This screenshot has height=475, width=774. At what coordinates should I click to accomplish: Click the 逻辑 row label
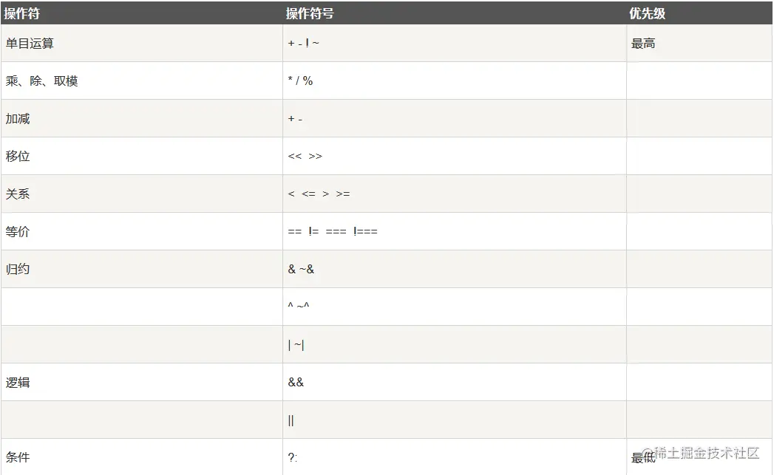tap(18, 383)
